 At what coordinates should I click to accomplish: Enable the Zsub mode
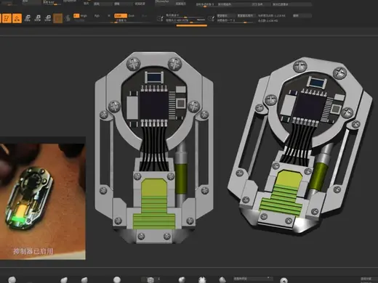[x=132, y=16]
